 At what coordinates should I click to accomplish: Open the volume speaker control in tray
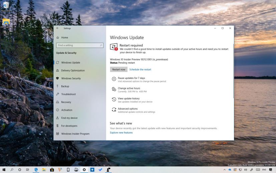click(x=246, y=170)
